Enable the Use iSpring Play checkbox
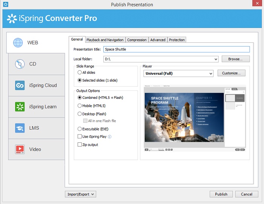This screenshot has width=264, height=204. pyautogui.click(x=80, y=136)
